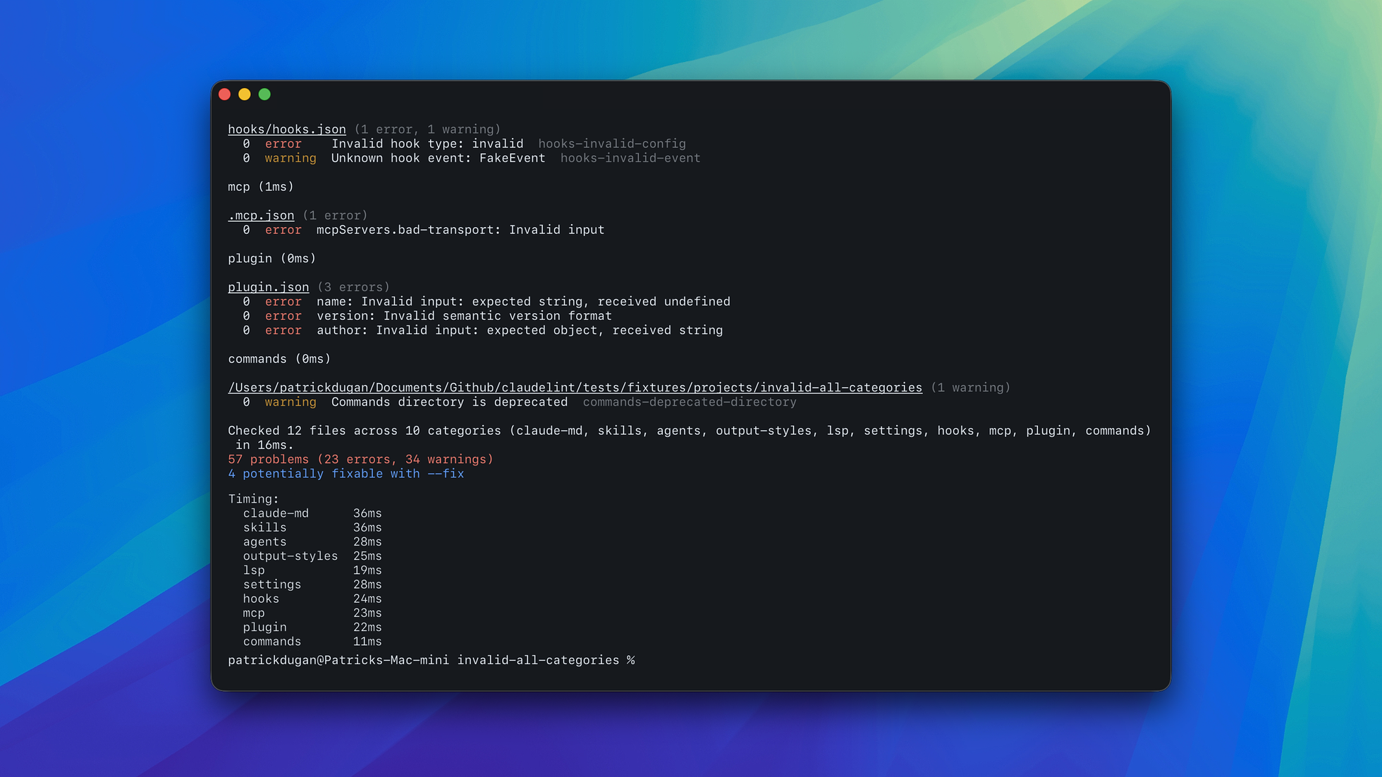Click '(1 error)' count next to .mcp.json

[335, 216]
